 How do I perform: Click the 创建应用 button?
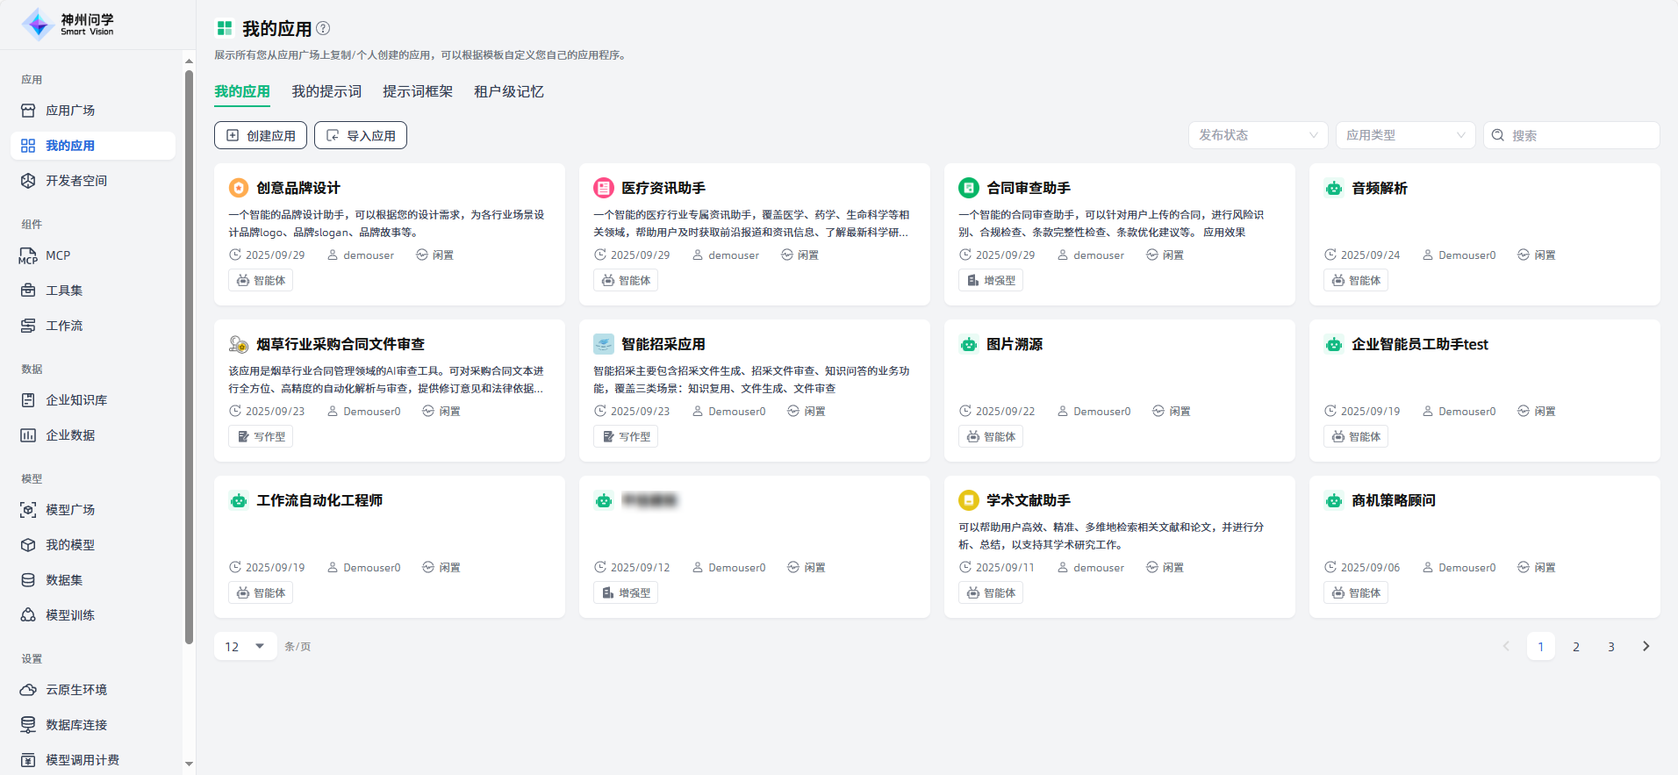pos(261,135)
